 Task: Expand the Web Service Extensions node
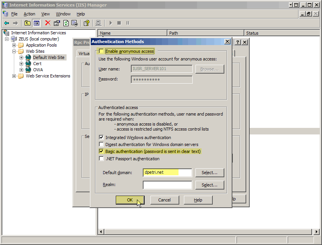tap(14, 76)
